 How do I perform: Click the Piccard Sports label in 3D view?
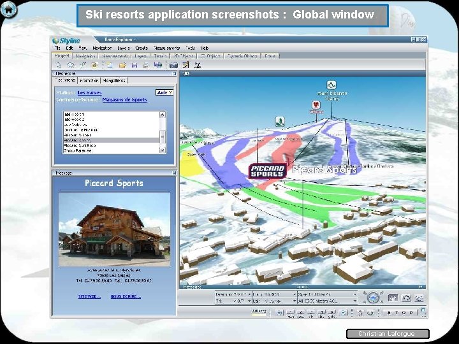pyautogui.click(x=324, y=169)
